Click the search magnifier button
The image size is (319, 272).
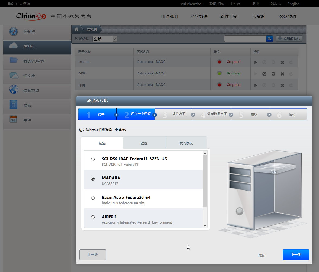tap(269, 39)
